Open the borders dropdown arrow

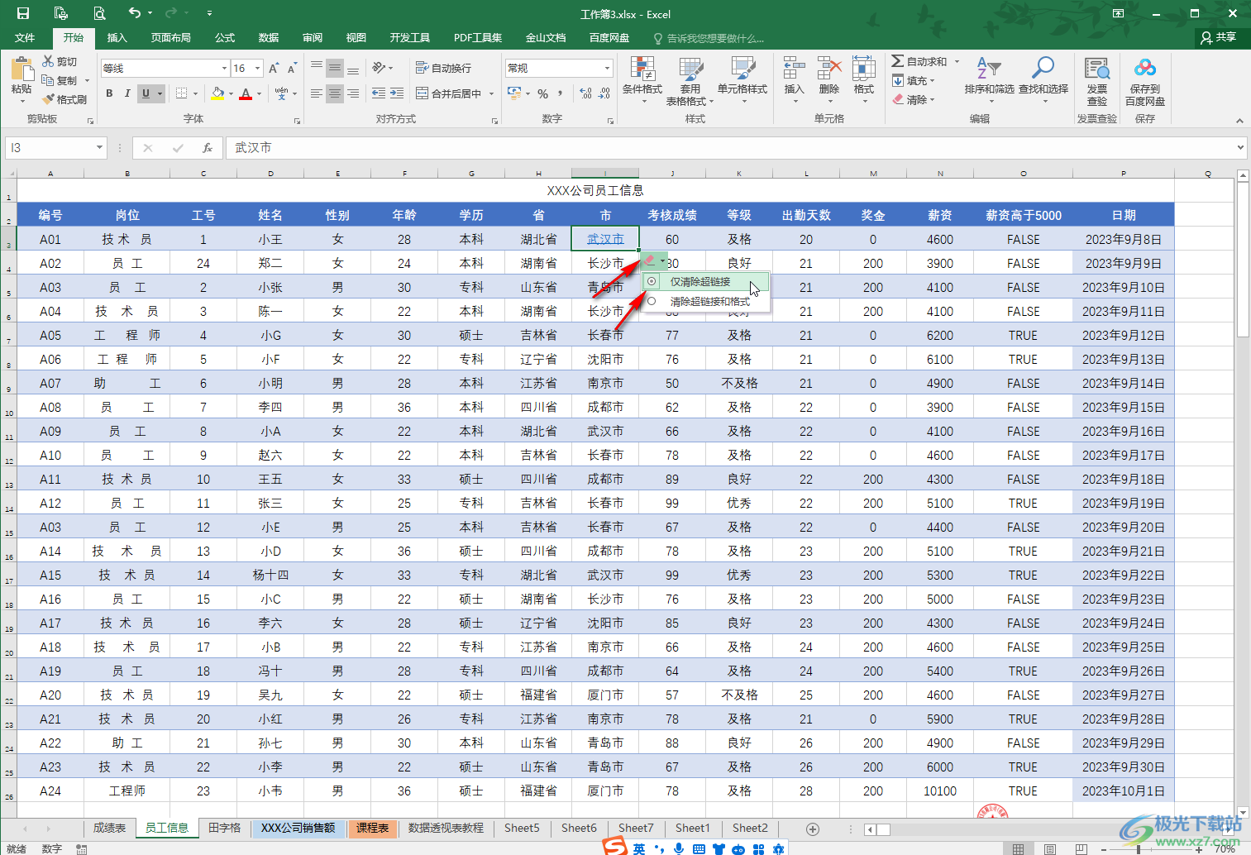tap(195, 93)
